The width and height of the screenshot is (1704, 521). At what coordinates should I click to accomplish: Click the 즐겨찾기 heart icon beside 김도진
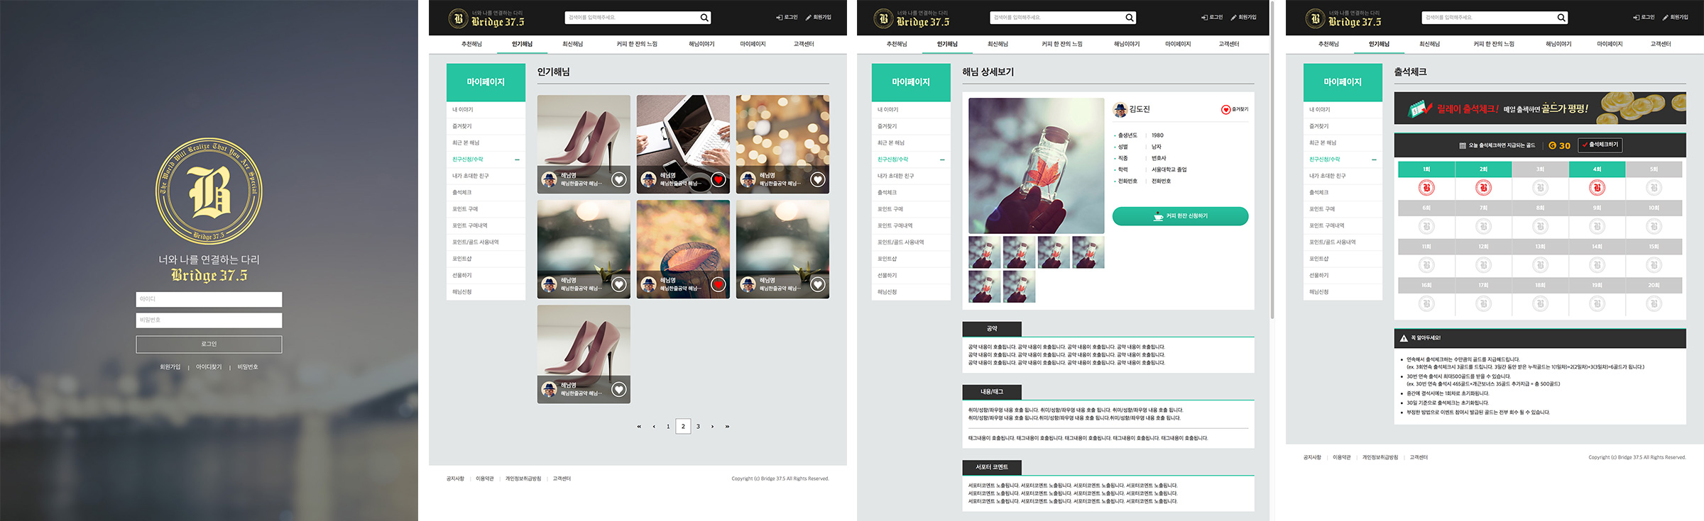(x=1225, y=110)
